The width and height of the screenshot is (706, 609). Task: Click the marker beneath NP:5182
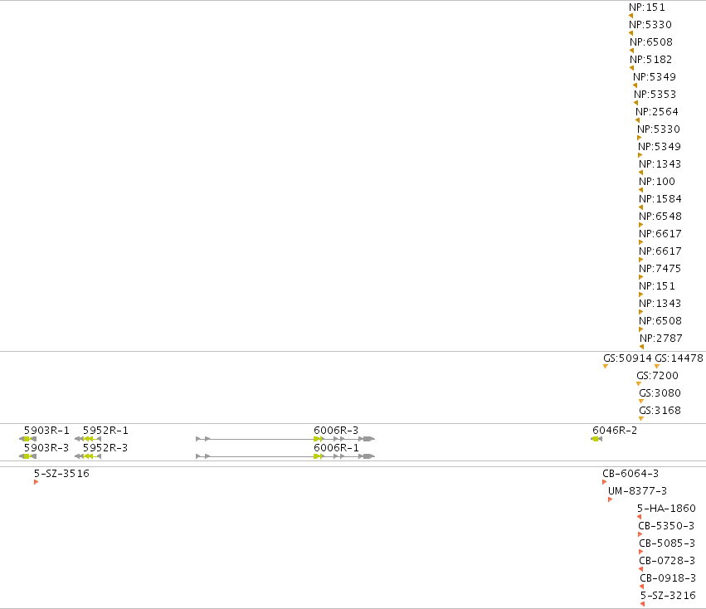(631, 68)
